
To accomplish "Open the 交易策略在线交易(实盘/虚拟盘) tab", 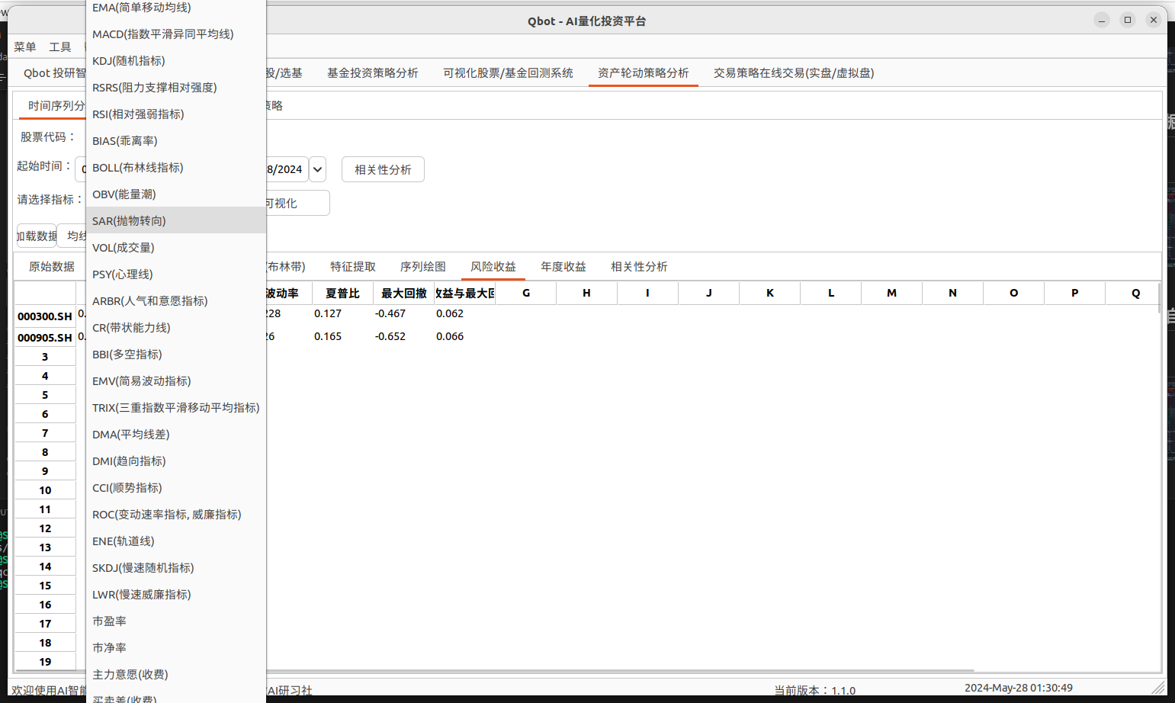I will (x=795, y=72).
